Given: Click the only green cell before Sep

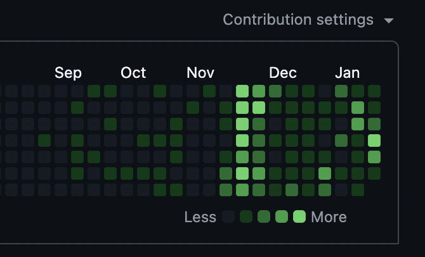Looking at the screenshot, I should 44,141.
